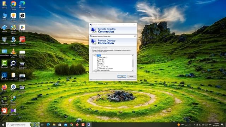Open Iriun Webcam desktop shortcut

tap(13, 65)
